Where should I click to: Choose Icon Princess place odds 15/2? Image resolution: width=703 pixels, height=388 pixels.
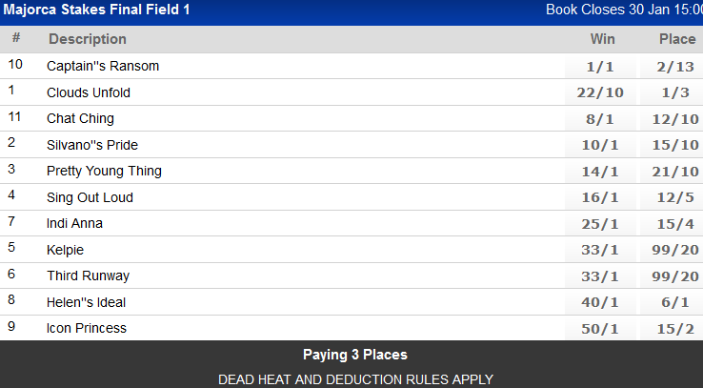pos(676,329)
